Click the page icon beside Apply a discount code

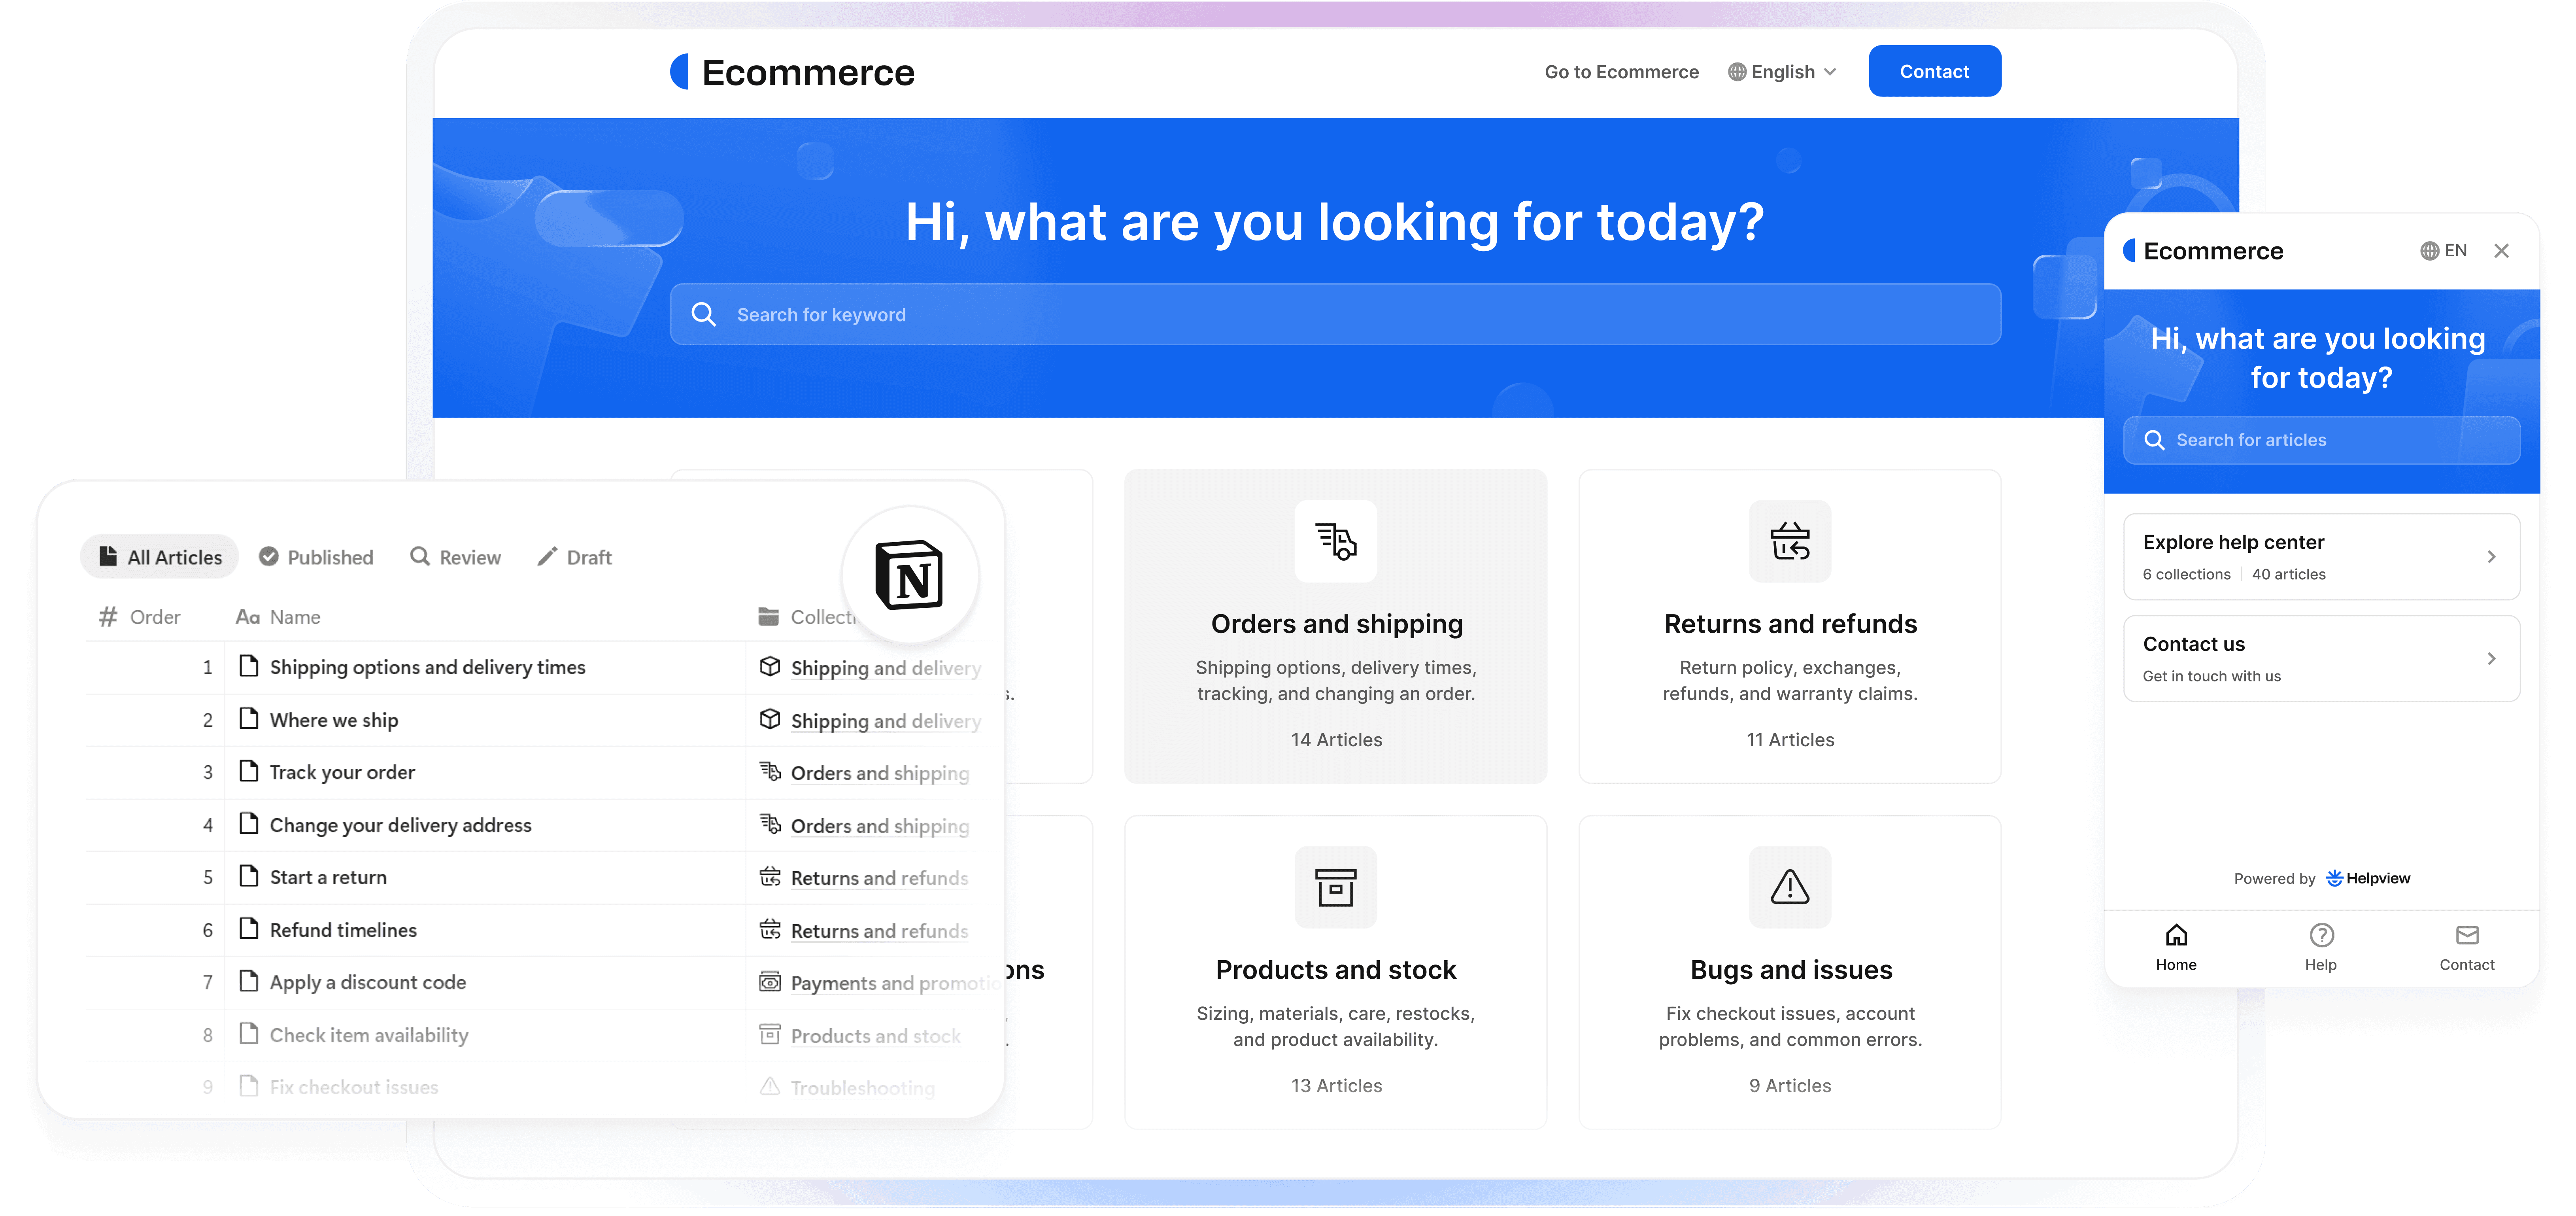(249, 981)
